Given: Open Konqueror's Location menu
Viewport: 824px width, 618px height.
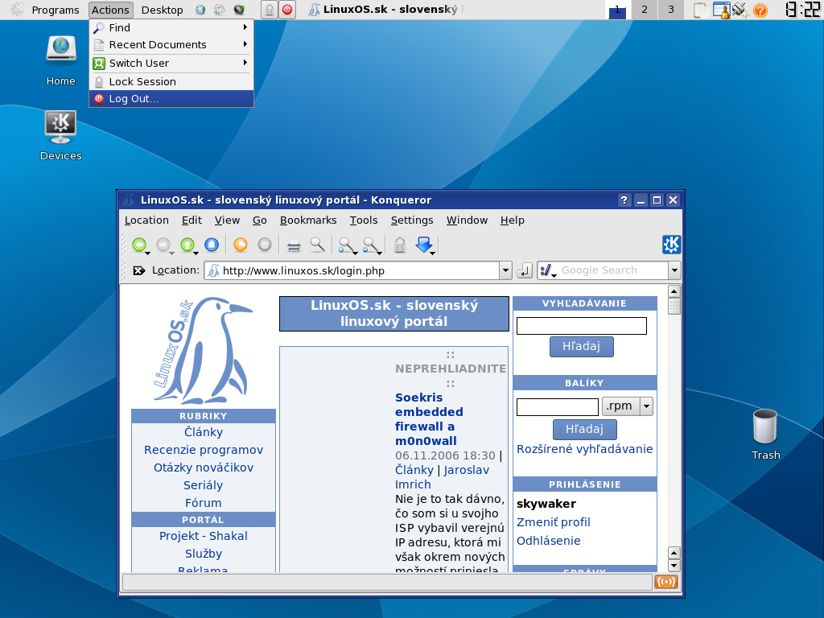Looking at the screenshot, I should (x=146, y=220).
